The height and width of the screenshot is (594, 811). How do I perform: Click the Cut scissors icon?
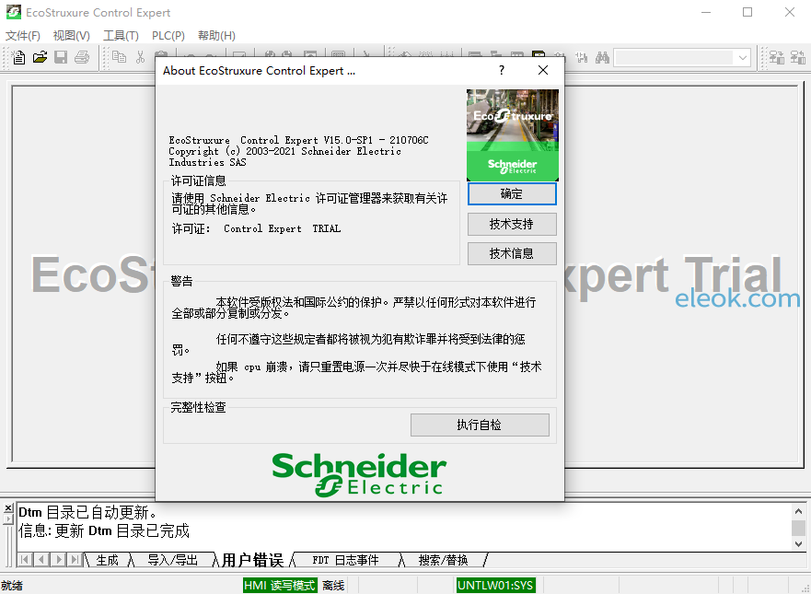(140, 57)
